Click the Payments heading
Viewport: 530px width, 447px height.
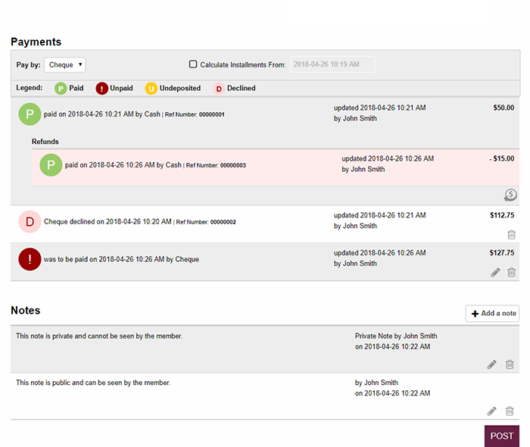point(36,42)
